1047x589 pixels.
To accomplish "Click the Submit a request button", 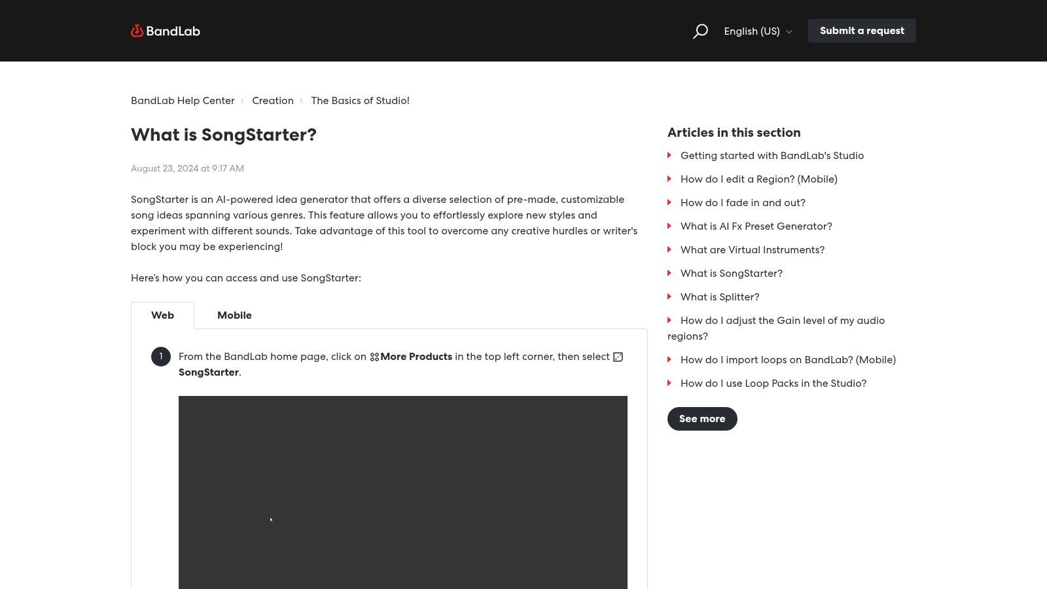I will tap(862, 31).
